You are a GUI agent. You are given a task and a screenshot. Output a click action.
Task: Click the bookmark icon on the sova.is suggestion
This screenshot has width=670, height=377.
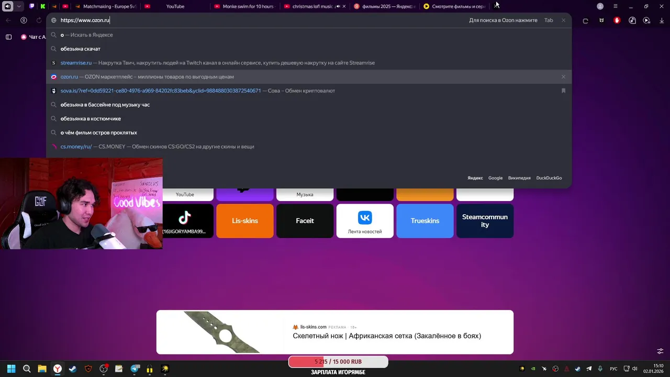pyautogui.click(x=563, y=91)
